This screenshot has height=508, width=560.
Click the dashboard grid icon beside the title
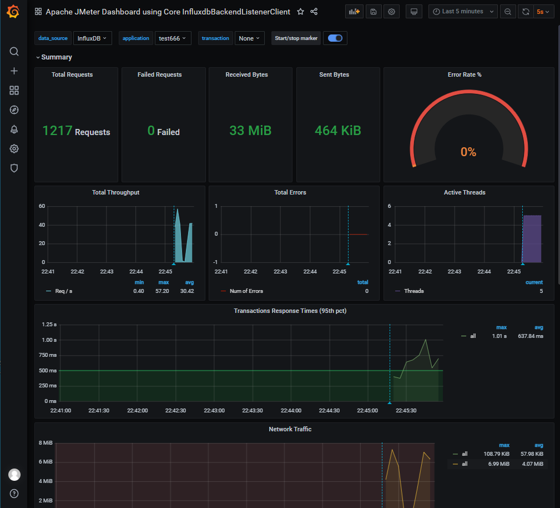(38, 12)
